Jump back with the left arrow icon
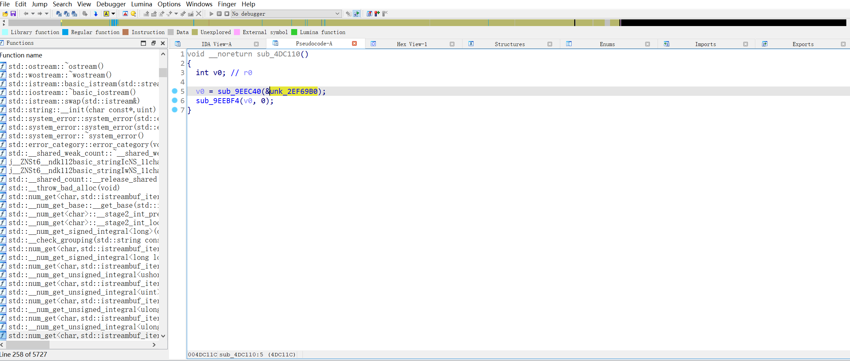 coord(26,14)
